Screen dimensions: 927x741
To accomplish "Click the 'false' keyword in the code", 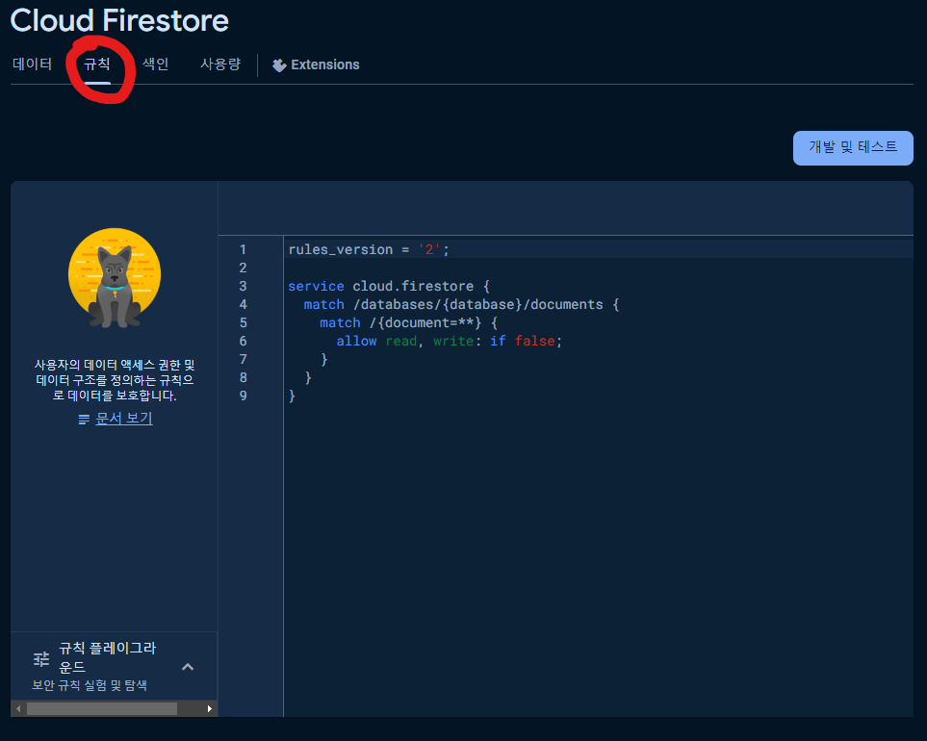I will point(535,341).
